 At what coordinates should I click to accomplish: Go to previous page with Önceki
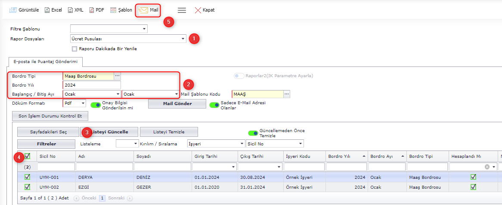85,198
